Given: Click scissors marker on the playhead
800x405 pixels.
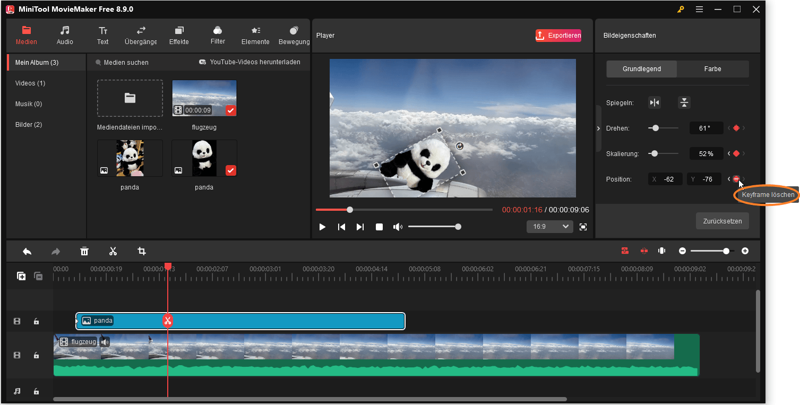Looking at the screenshot, I should pos(168,321).
